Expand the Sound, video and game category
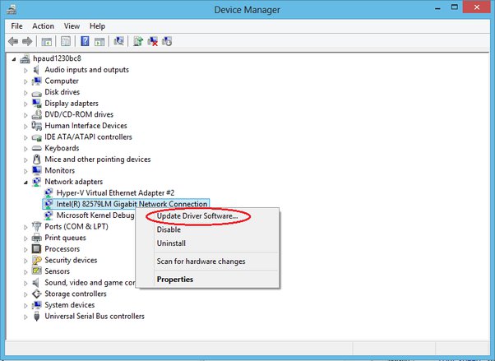The width and height of the screenshot is (495, 361). point(25,284)
